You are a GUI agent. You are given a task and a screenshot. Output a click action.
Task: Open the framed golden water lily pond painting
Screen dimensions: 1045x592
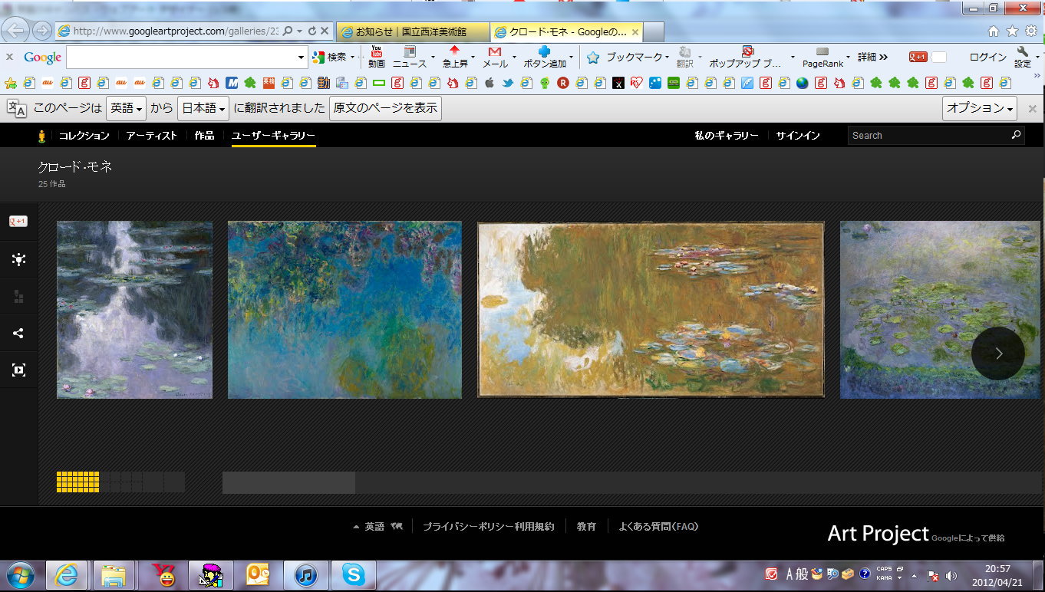point(651,310)
